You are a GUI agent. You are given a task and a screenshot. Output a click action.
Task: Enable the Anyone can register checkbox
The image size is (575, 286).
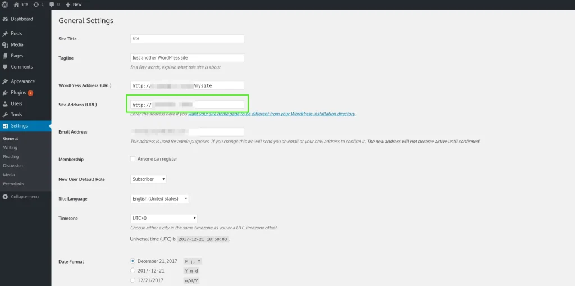click(133, 159)
